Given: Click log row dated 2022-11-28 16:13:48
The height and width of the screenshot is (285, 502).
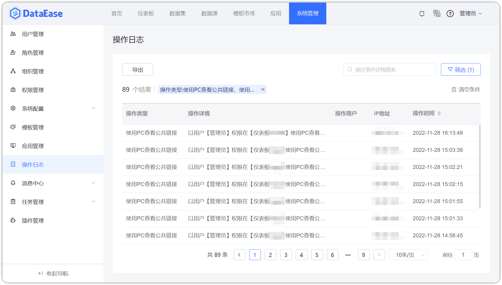Looking at the screenshot, I should [300, 133].
